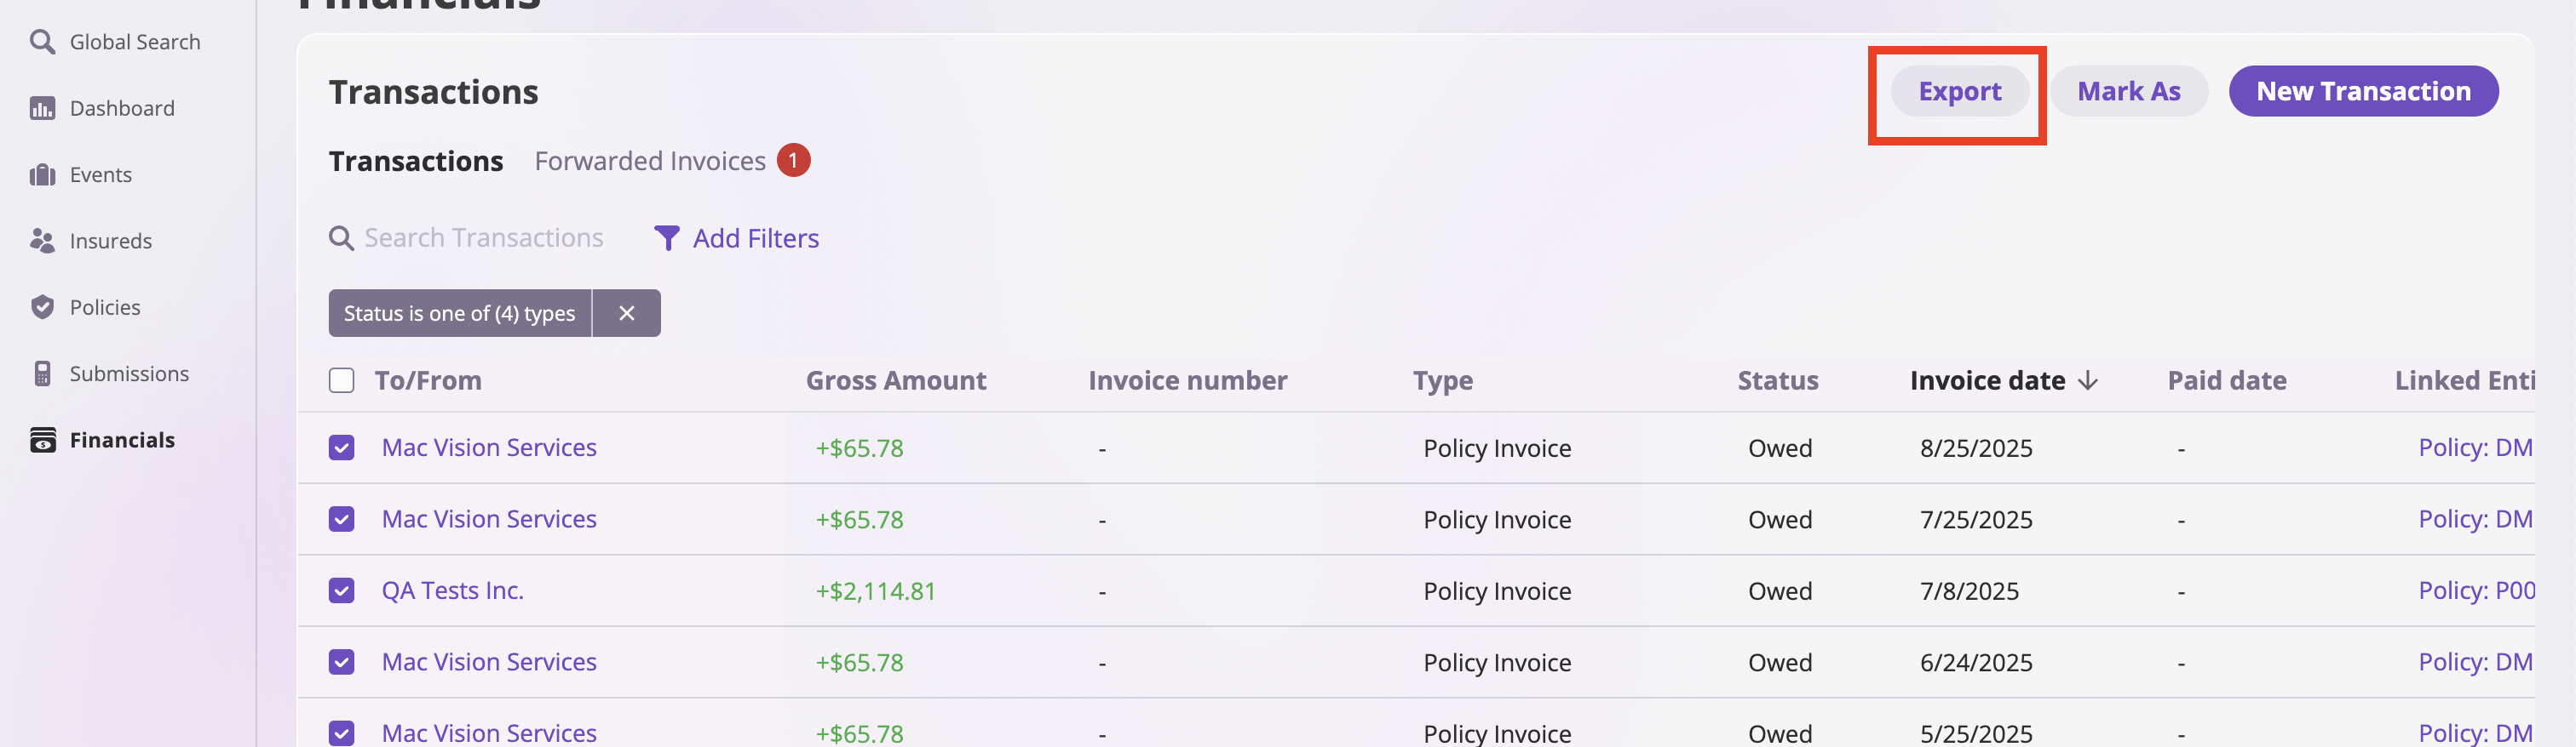Export the selected transactions

coord(1959,91)
